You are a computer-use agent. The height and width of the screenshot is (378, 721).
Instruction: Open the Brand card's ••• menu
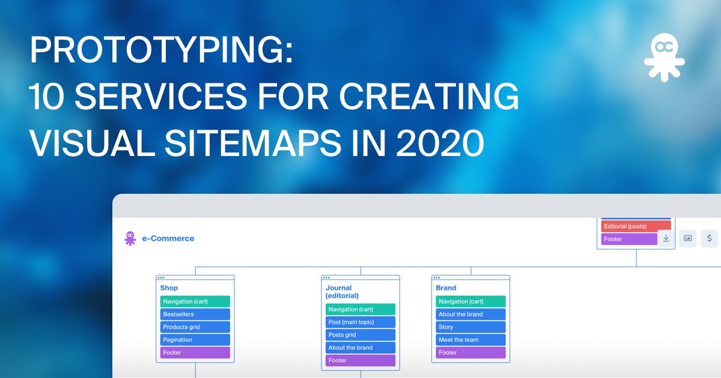pos(437,278)
